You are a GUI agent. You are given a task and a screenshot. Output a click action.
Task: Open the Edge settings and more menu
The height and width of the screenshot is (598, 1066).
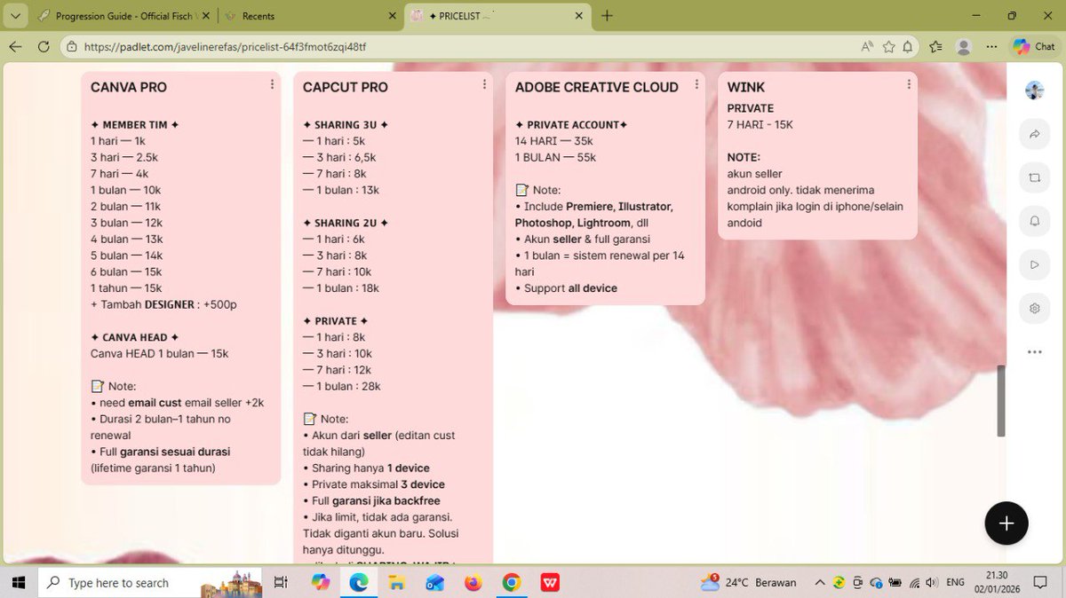pyautogui.click(x=991, y=46)
